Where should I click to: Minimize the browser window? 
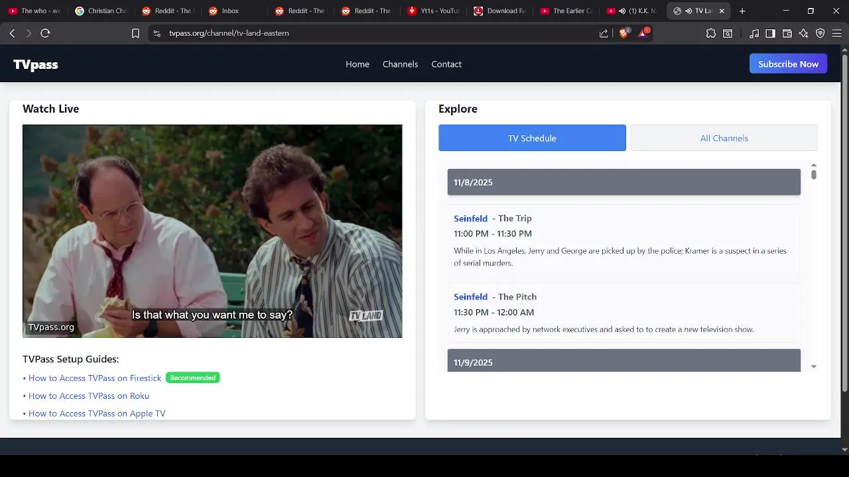[x=785, y=11]
